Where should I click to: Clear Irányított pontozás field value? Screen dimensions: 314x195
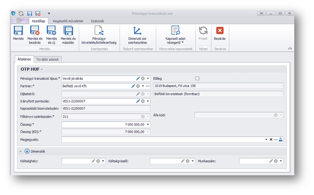point(142,101)
